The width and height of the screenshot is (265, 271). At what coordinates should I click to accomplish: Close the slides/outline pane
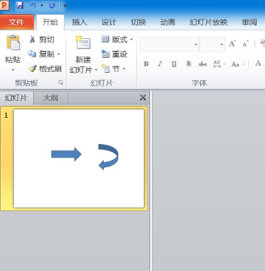(x=143, y=97)
